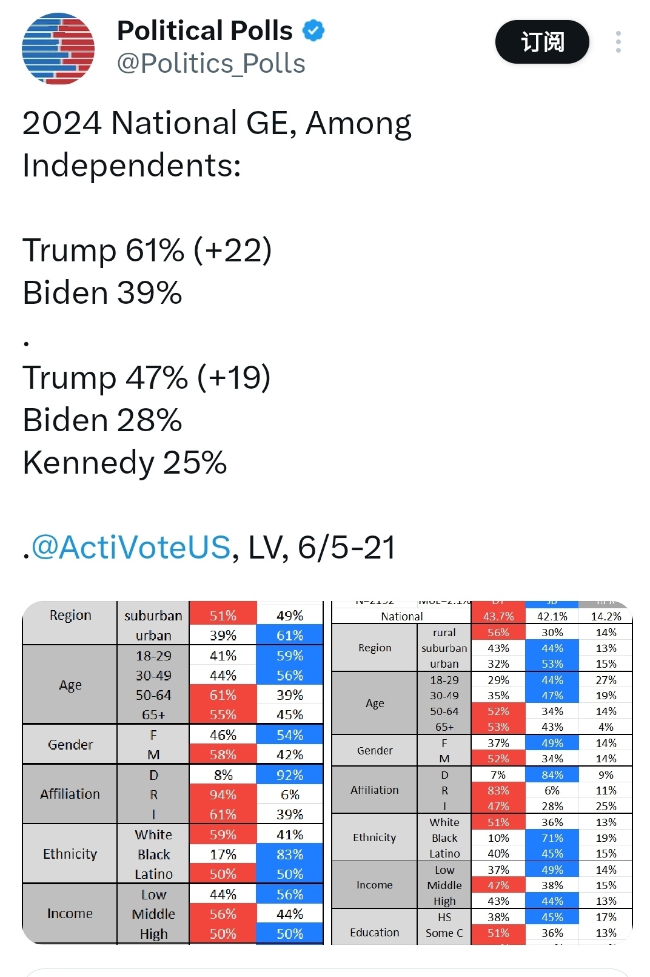
Task: Open the Political Polls display name
Action: pos(205,30)
